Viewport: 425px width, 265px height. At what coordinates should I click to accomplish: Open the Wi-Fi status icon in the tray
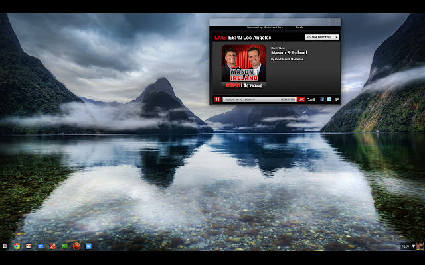coord(413,246)
